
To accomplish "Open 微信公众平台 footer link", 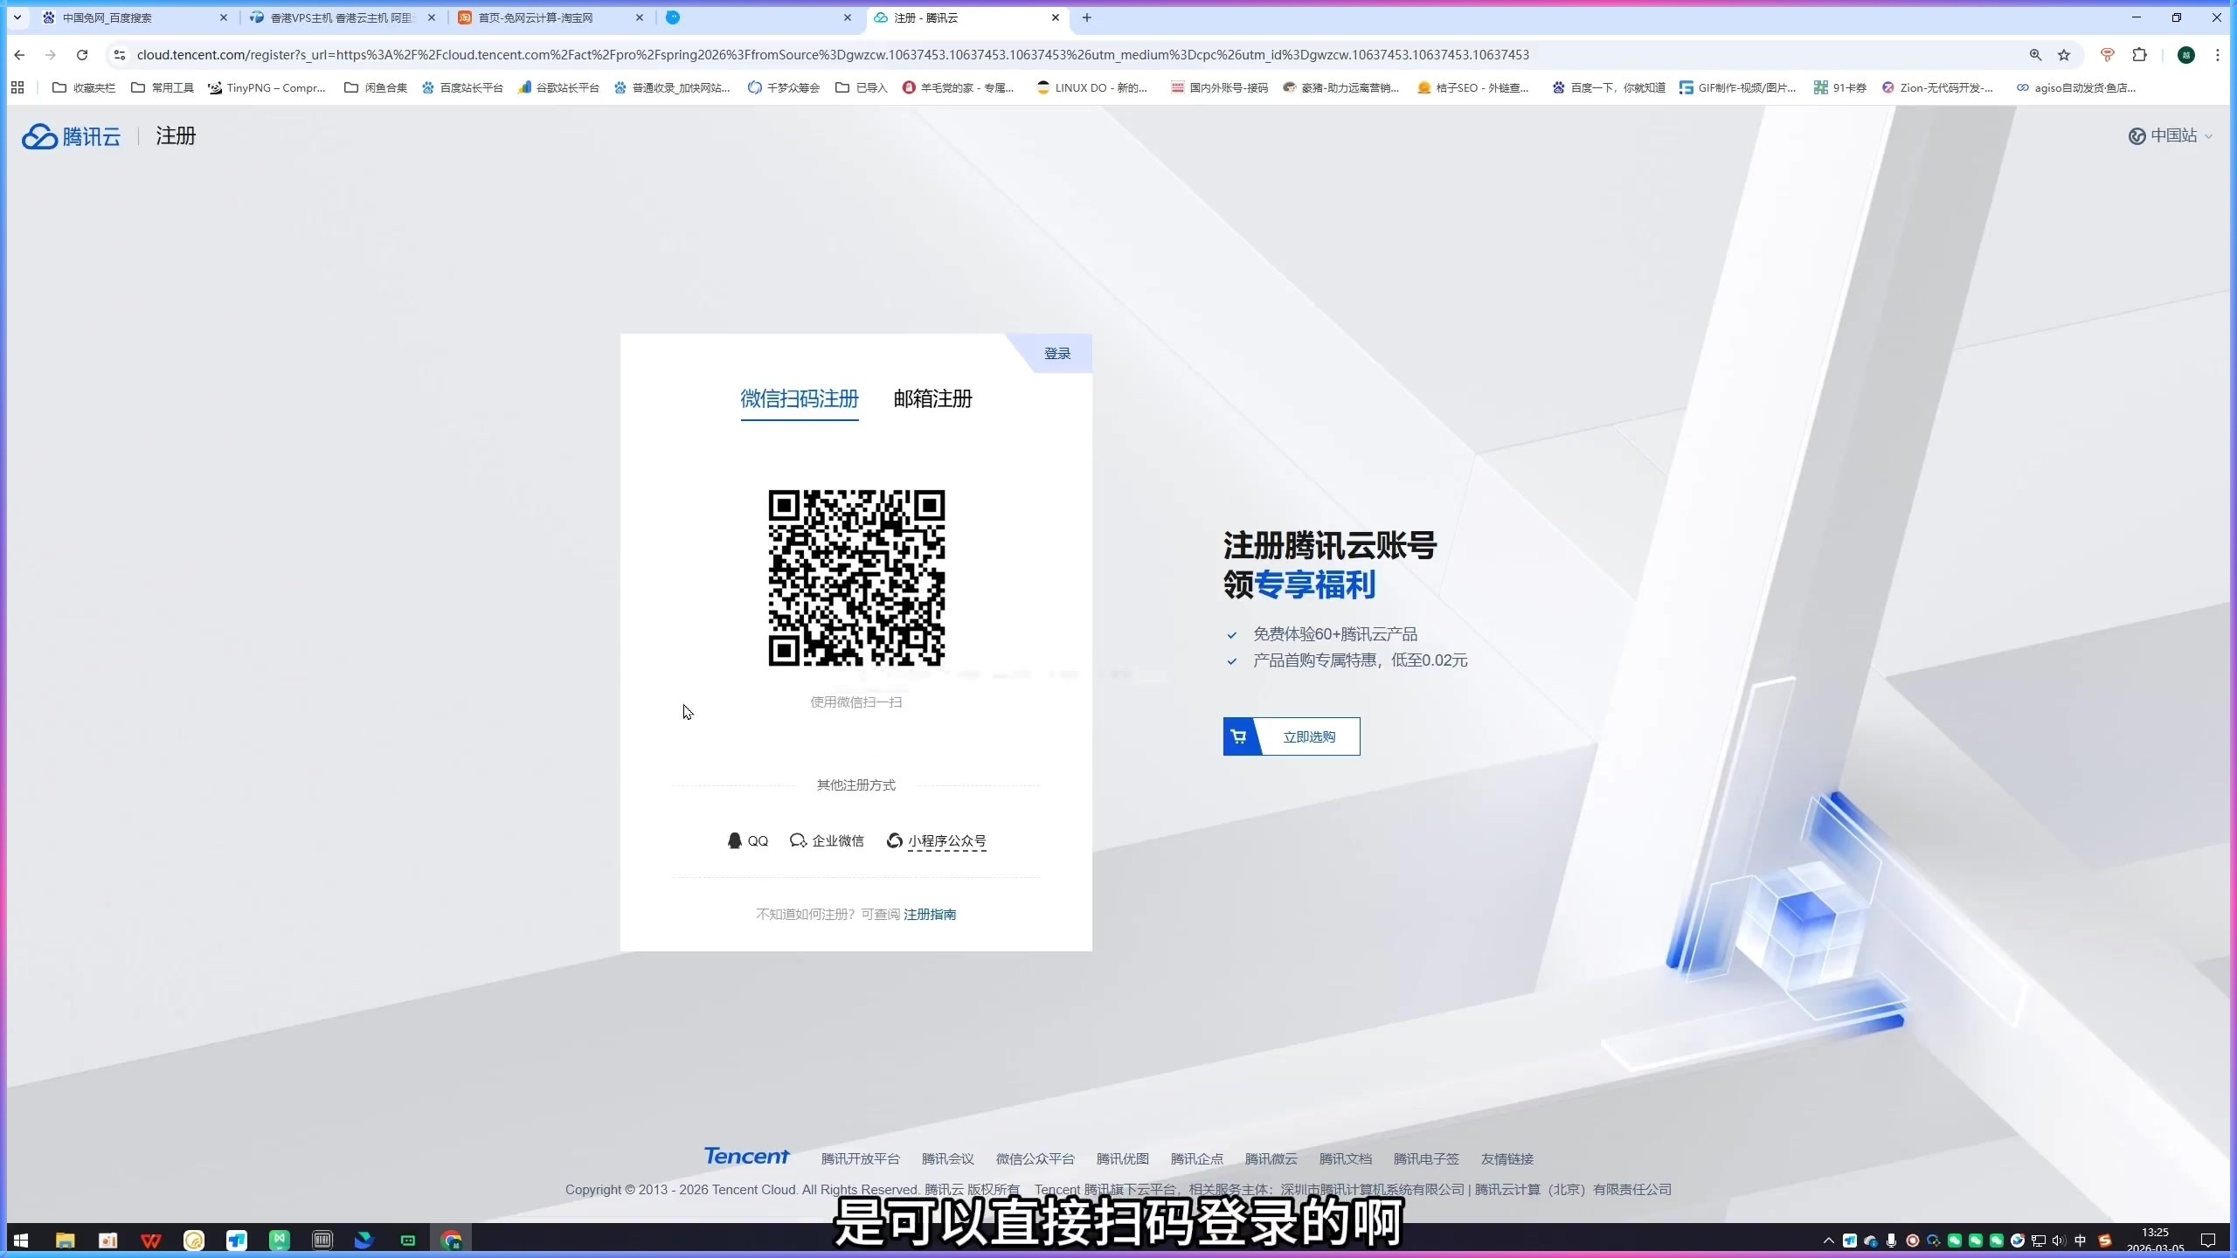I will pos(1035,1158).
